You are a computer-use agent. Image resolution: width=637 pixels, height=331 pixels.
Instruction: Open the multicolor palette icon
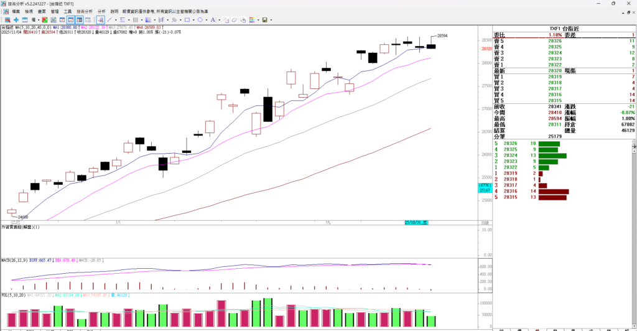pos(252,20)
